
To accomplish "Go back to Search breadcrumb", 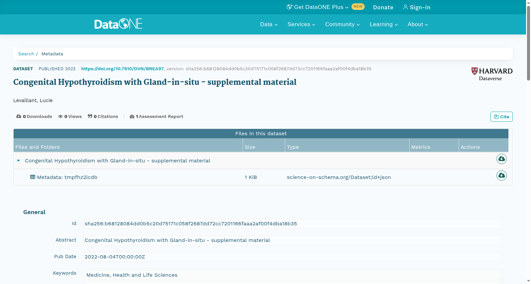I will pyautogui.click(x=26, y=54).
